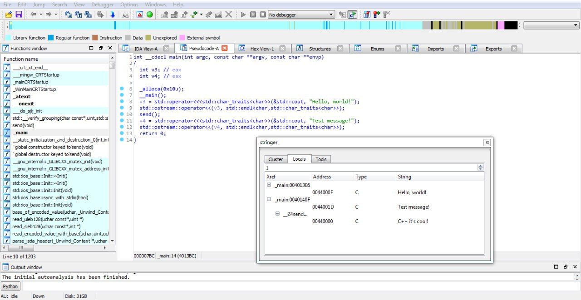Screen dimensions: 581x300
Task: Switch to the Hex View-1 tab
Action: 262,49
